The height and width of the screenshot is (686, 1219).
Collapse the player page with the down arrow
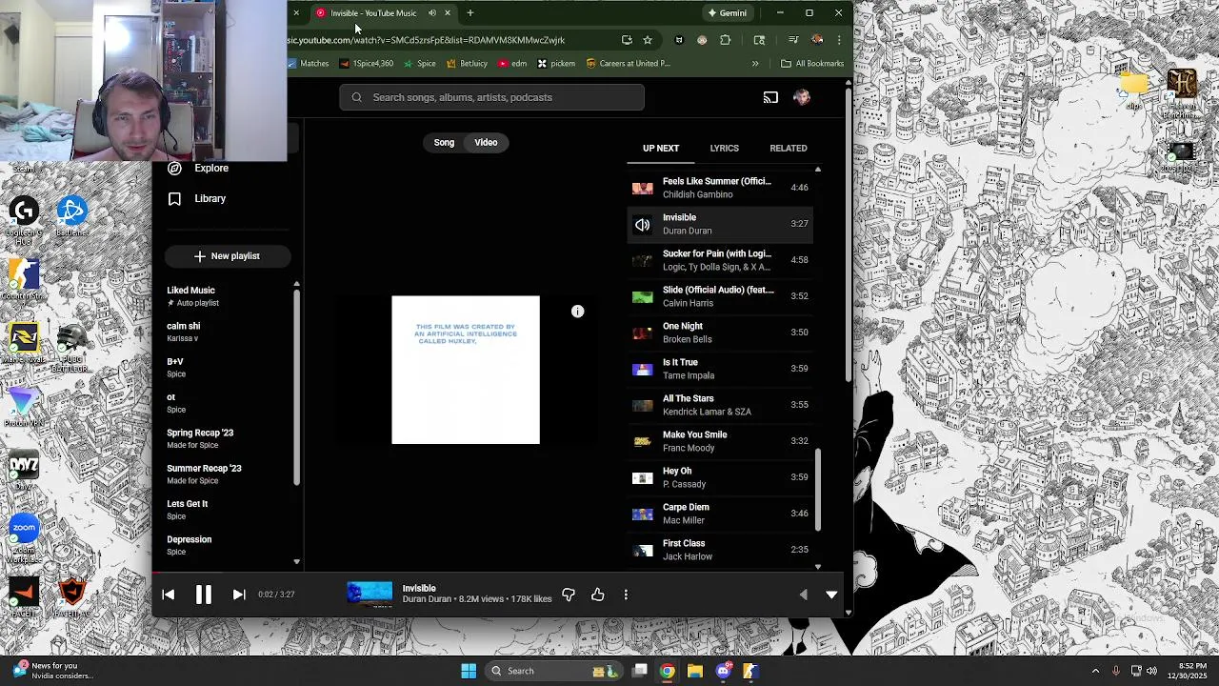click(x=831, y=595)
